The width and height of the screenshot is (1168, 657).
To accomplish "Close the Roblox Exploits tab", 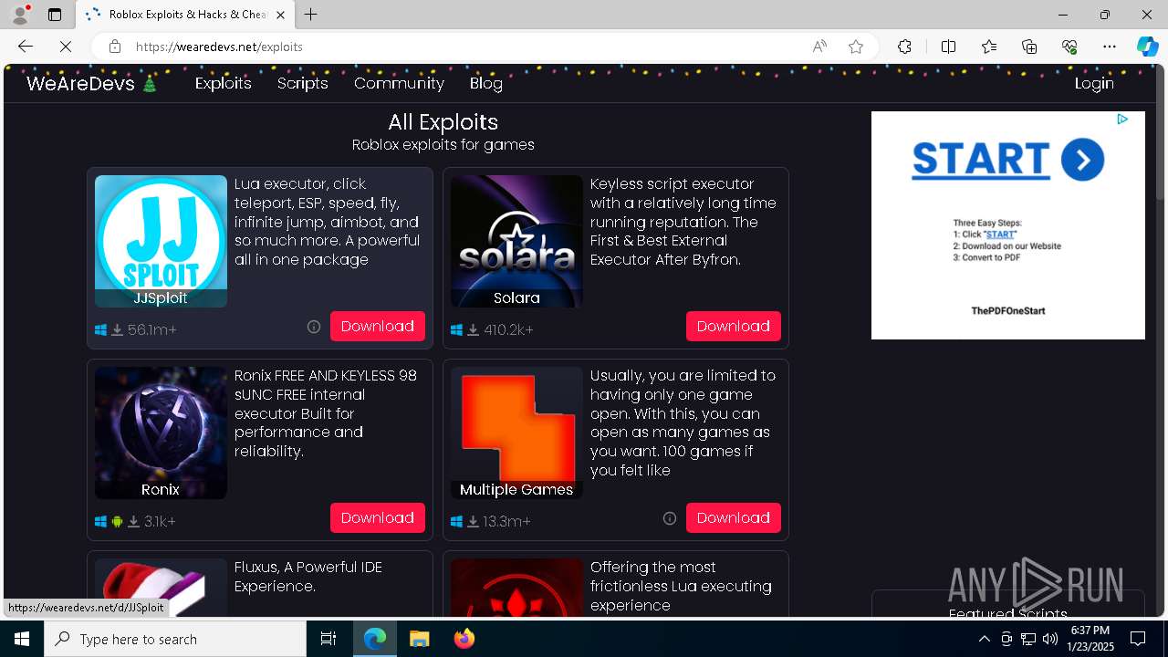I will [280, 15].
